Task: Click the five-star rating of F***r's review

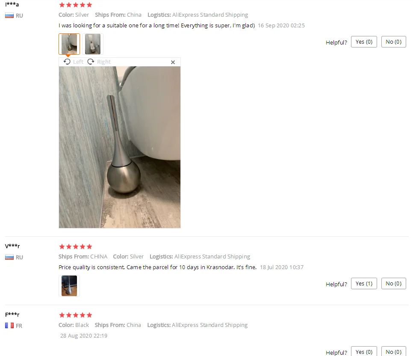Action: (76, 315)
